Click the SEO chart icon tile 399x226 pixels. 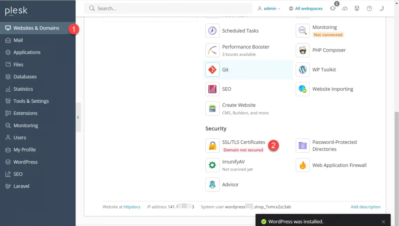point(212,89)
